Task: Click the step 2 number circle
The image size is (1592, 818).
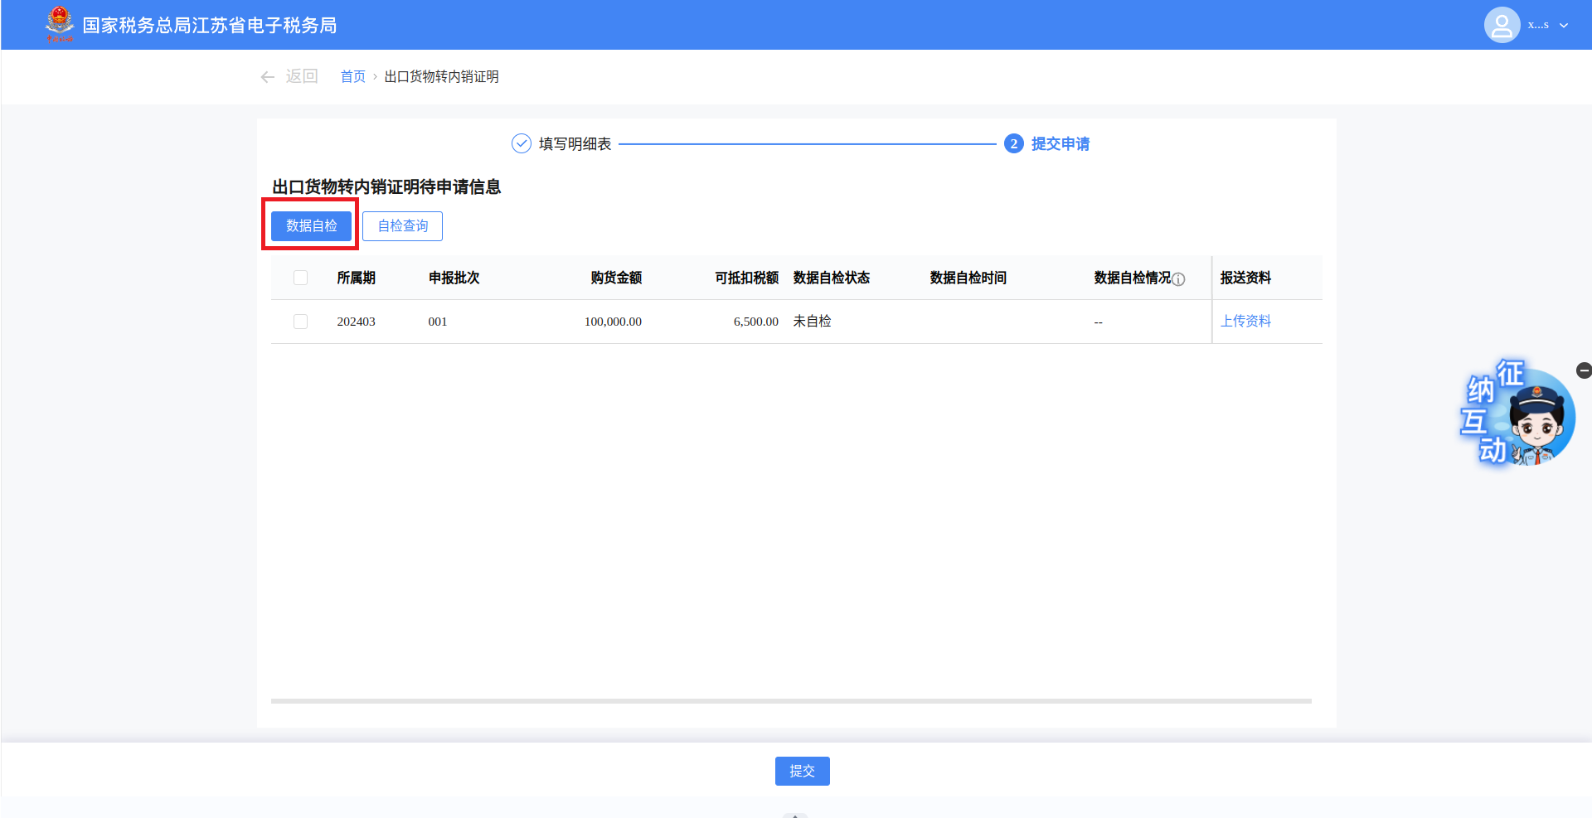Action: pyautogui.click(x=1013, y=144)
